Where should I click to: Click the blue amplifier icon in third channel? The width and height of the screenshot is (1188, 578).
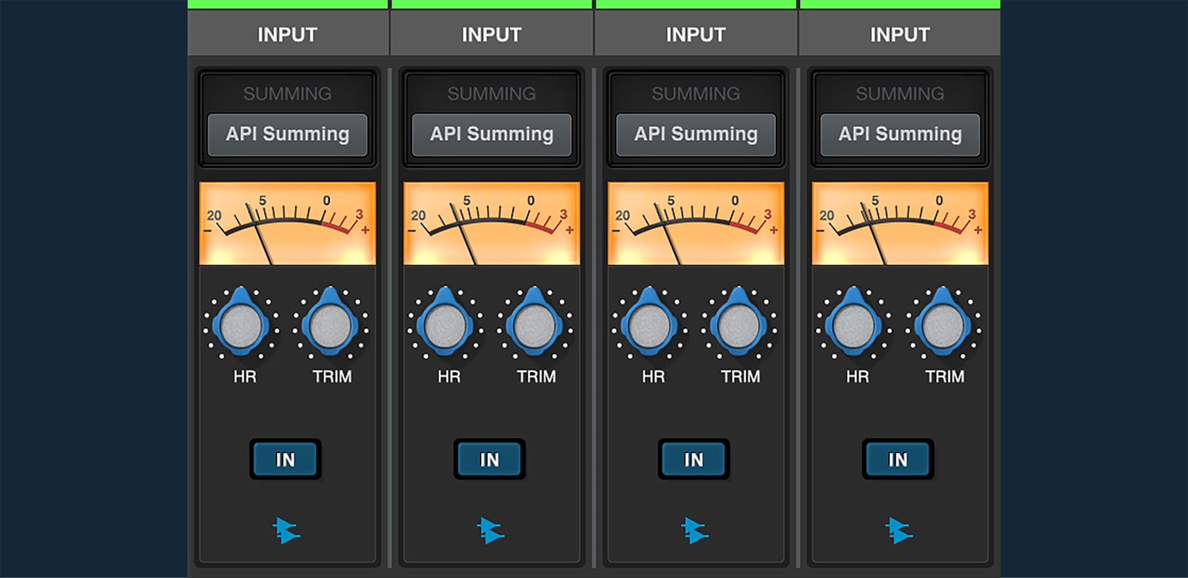[x=694, y=531]
